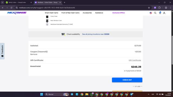Click the Carry Case product thumbnail
Image resolution: width=173 pixels, height=97 pixels.
[x=47, y=17]
